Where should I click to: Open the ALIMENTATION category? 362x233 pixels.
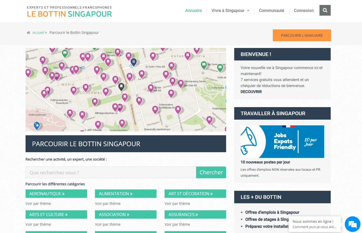coord(126,194)
